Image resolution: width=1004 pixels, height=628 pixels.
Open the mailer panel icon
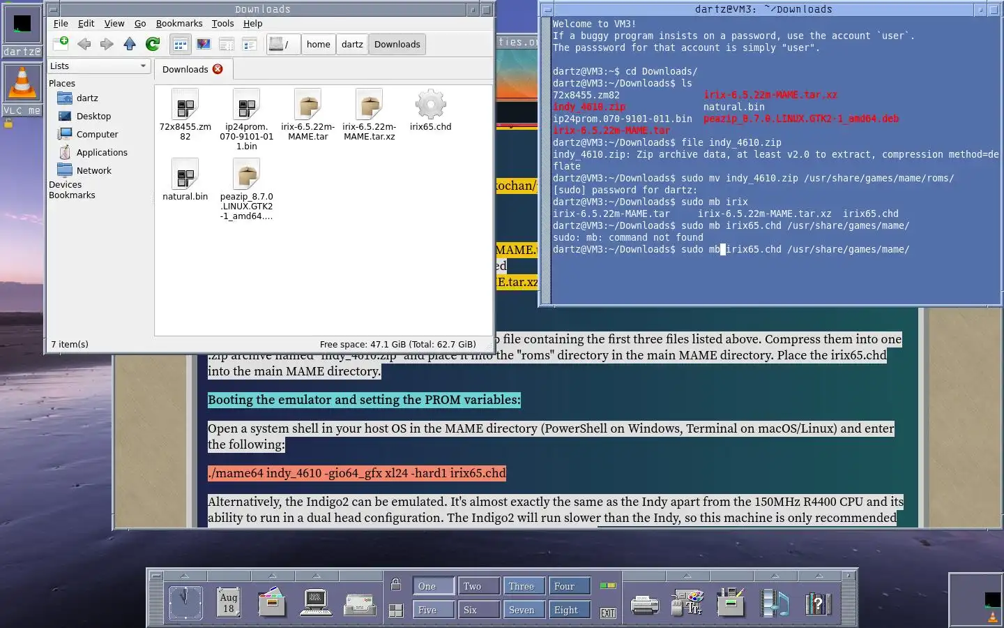(360, 604)
